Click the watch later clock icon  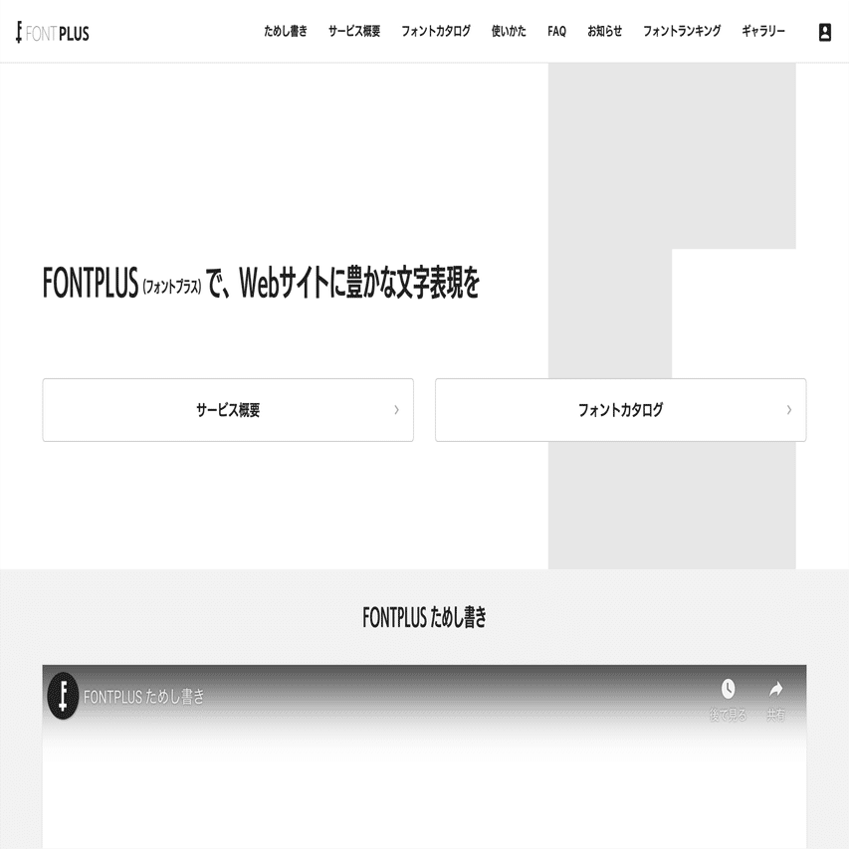click(728, 690)
